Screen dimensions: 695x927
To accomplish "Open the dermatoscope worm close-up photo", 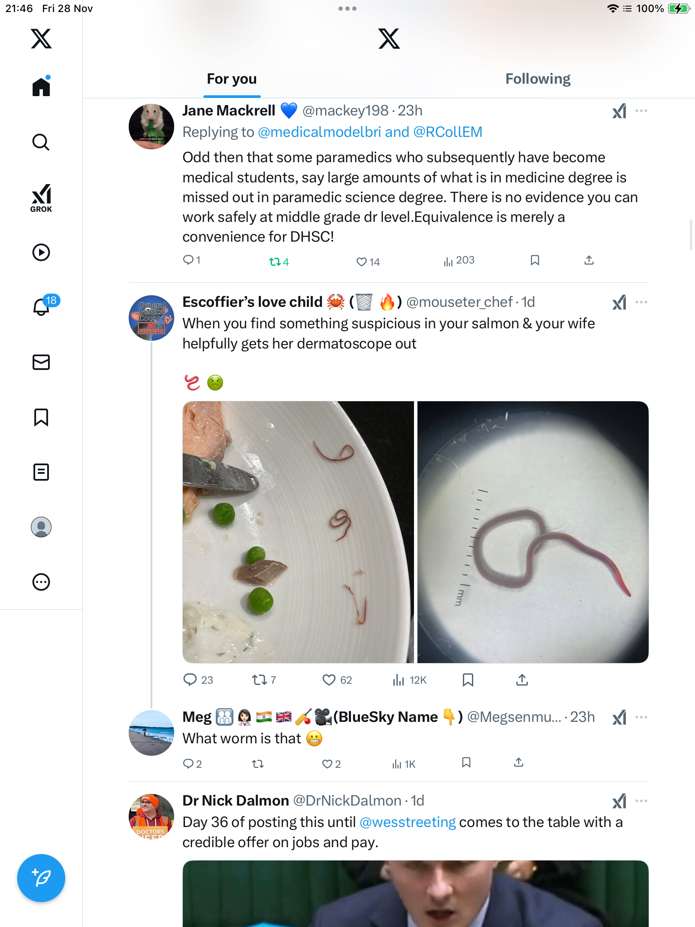I will [x=533, y=532].
